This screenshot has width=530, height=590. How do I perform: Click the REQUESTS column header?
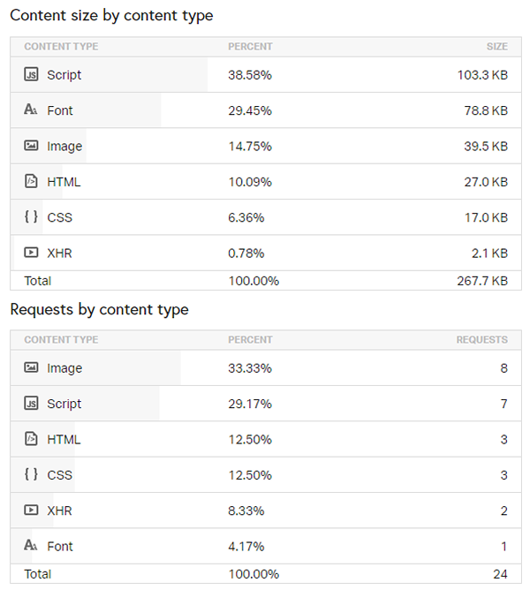(481, 340)
